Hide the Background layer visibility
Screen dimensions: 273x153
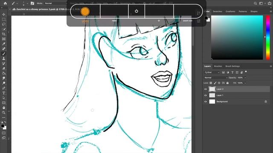206,102
